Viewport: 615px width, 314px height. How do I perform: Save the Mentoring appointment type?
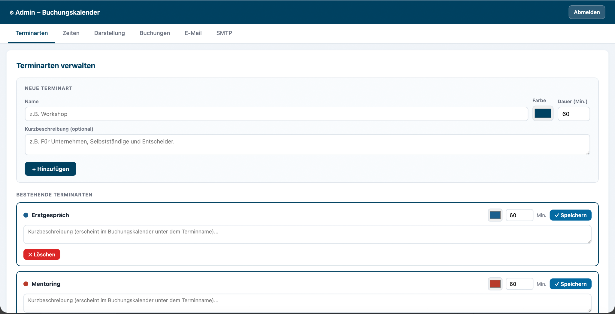click(571, 284)
